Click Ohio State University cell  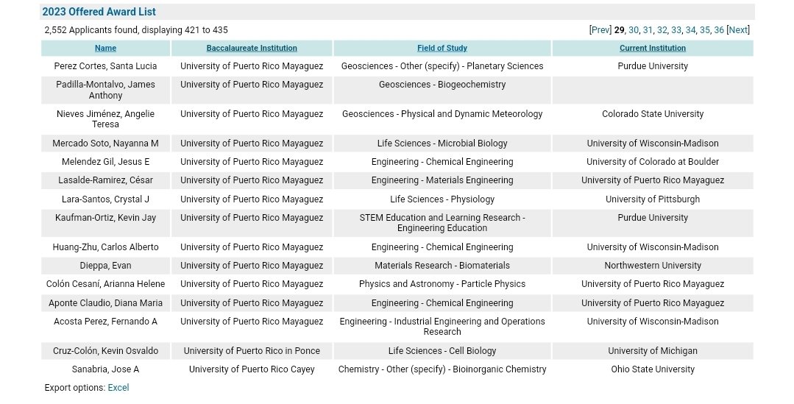pos(653,369)
